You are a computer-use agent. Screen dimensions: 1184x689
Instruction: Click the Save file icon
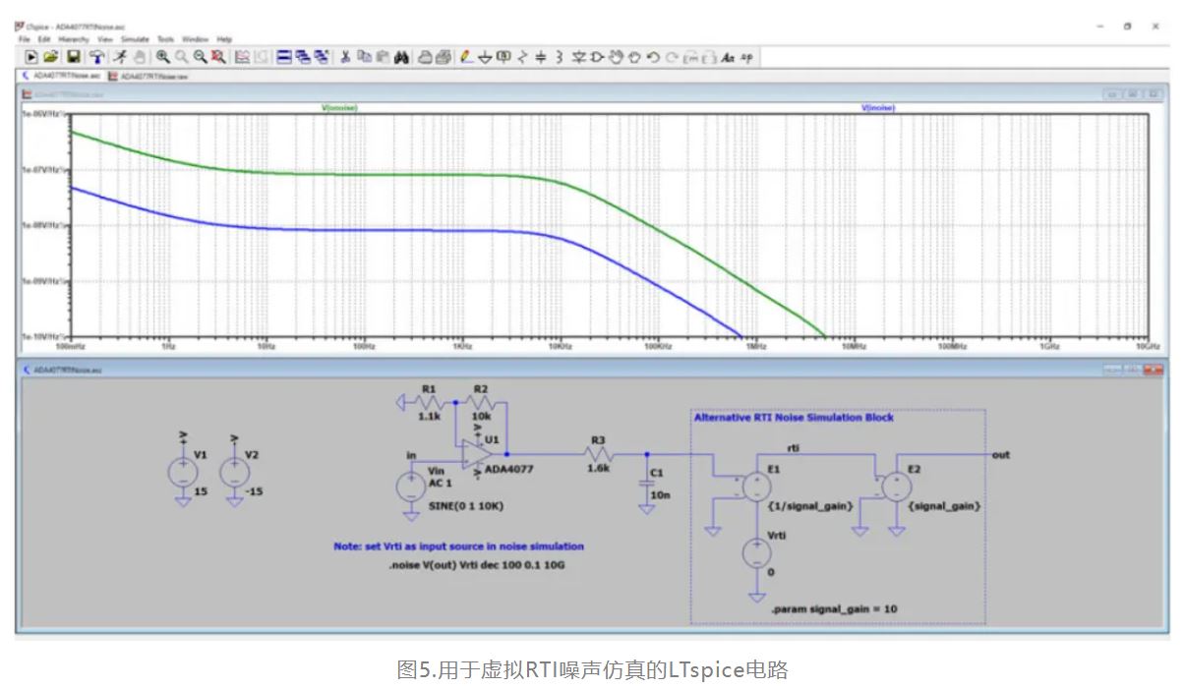click(73, 57)
